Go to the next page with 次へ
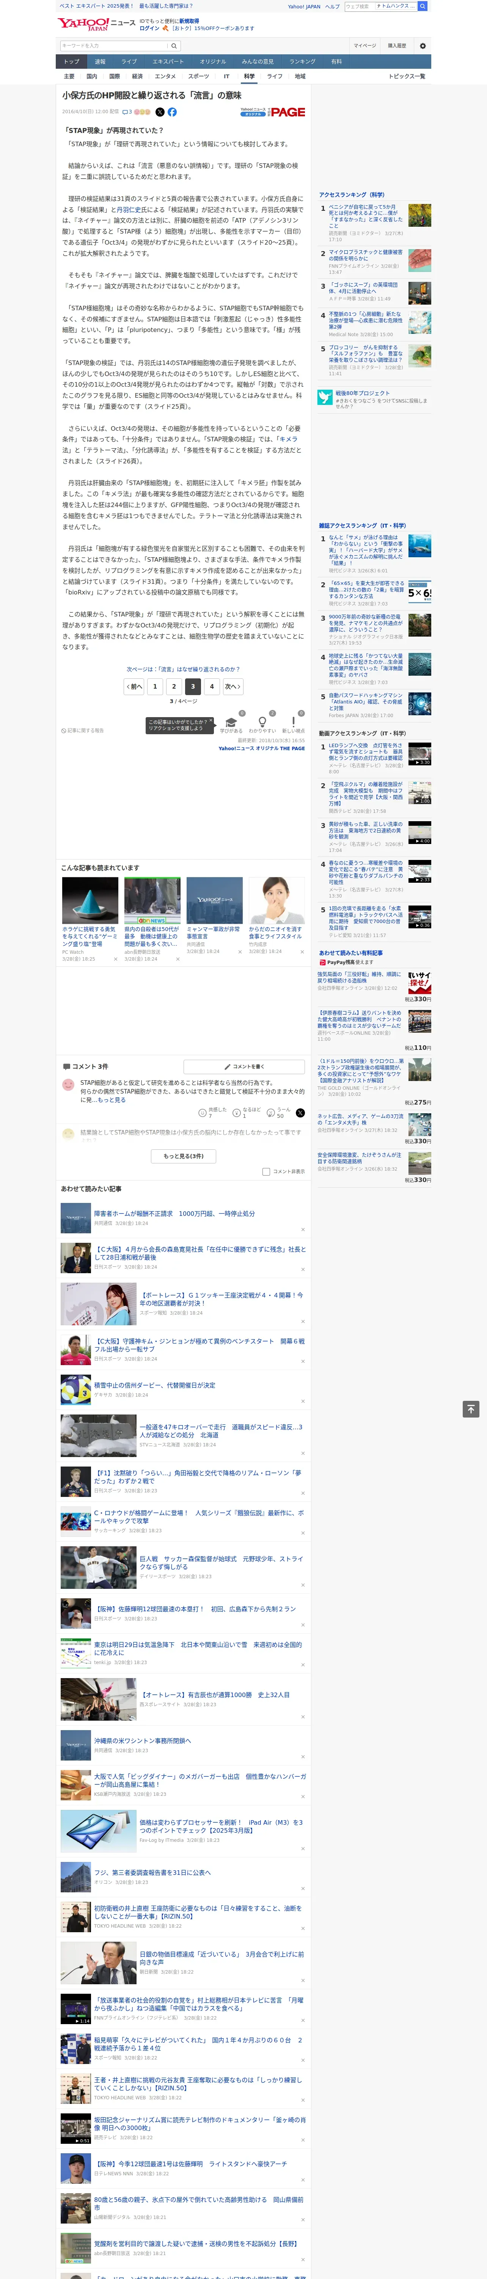This screenshot has height=2279, width=487. click(x=233, y=686)
